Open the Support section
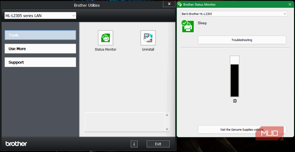The height and width of the screenshot is (152, 295). [x=40, y=62]
